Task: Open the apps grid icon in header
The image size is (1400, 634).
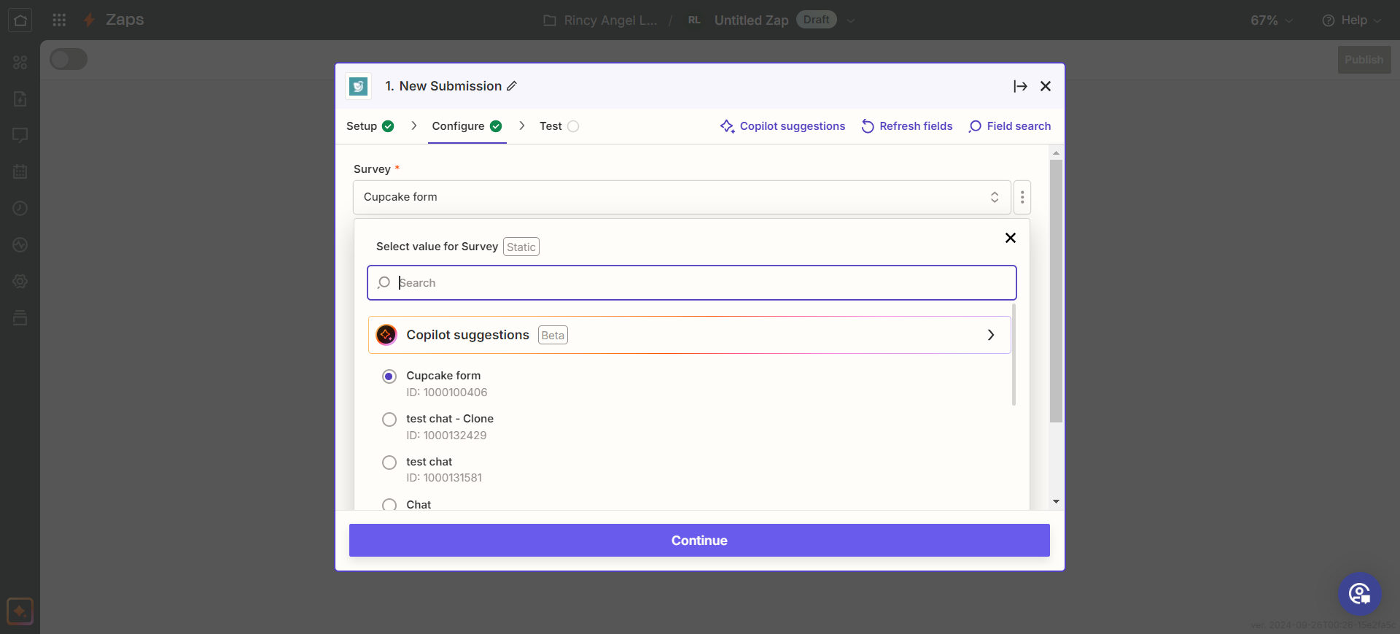Action: [59, 20]
